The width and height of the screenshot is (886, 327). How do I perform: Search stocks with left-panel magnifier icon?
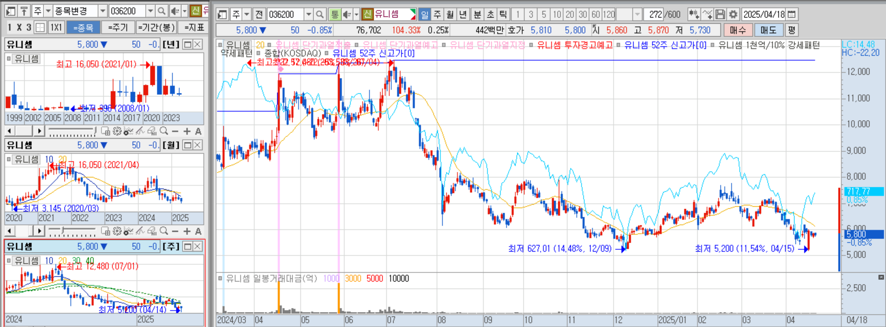click(x=161, y=11)
